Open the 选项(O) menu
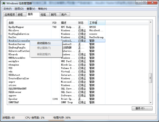Viewport: 159px width, 122px height. click(x=19, y=9)
